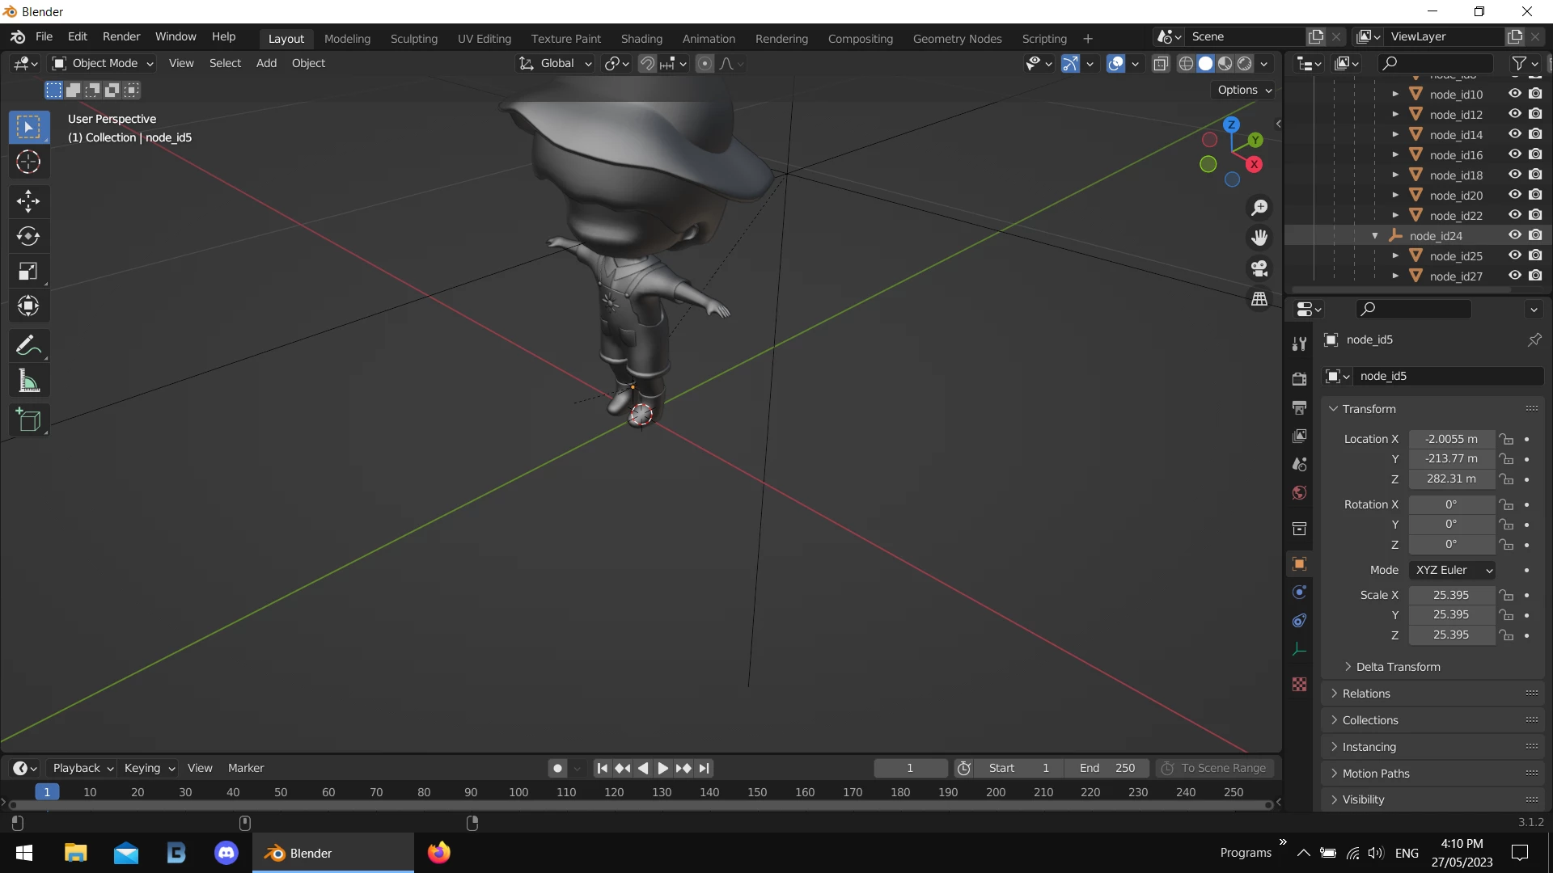Screen dimensions: 1553x873
Task: Switch to the Sculpting workspace tab
Action: pos(413,38)
